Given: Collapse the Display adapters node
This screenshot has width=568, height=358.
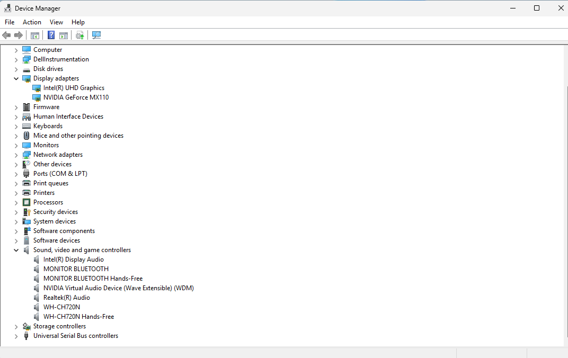Looking at the screenshot, I should 16,78.
